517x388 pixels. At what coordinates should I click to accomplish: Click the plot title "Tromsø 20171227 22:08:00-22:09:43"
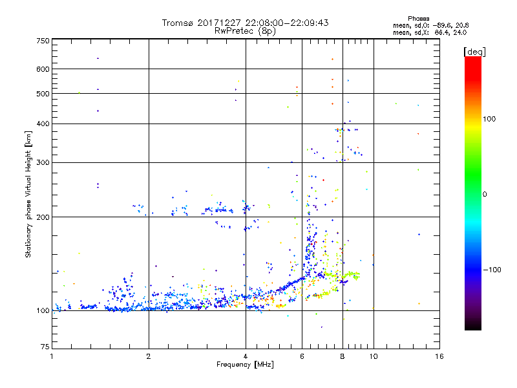coord(245,23)
